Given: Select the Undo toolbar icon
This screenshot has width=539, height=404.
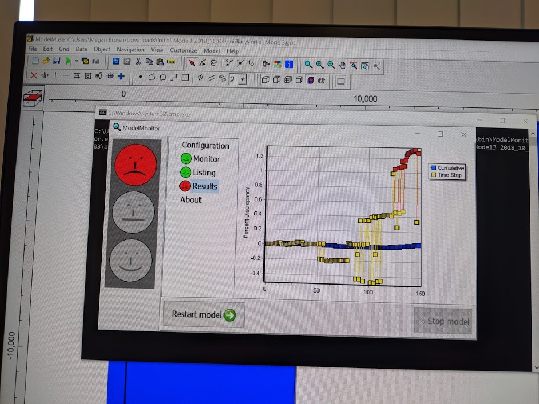Looking at the screenshot, I should tap(116, 62).
